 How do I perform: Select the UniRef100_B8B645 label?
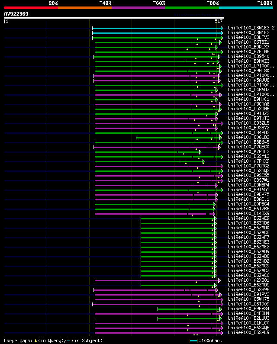[x=248, y=142]
